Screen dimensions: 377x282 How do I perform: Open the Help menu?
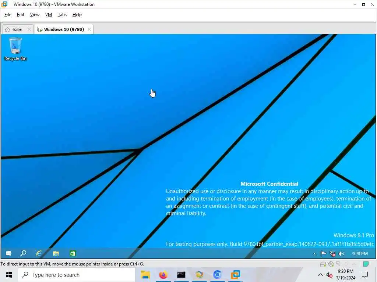(x=77, y=15)
